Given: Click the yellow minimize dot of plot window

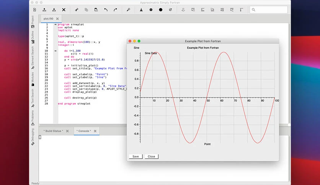Looking at the screenshot, I should [x=134, y=41].
